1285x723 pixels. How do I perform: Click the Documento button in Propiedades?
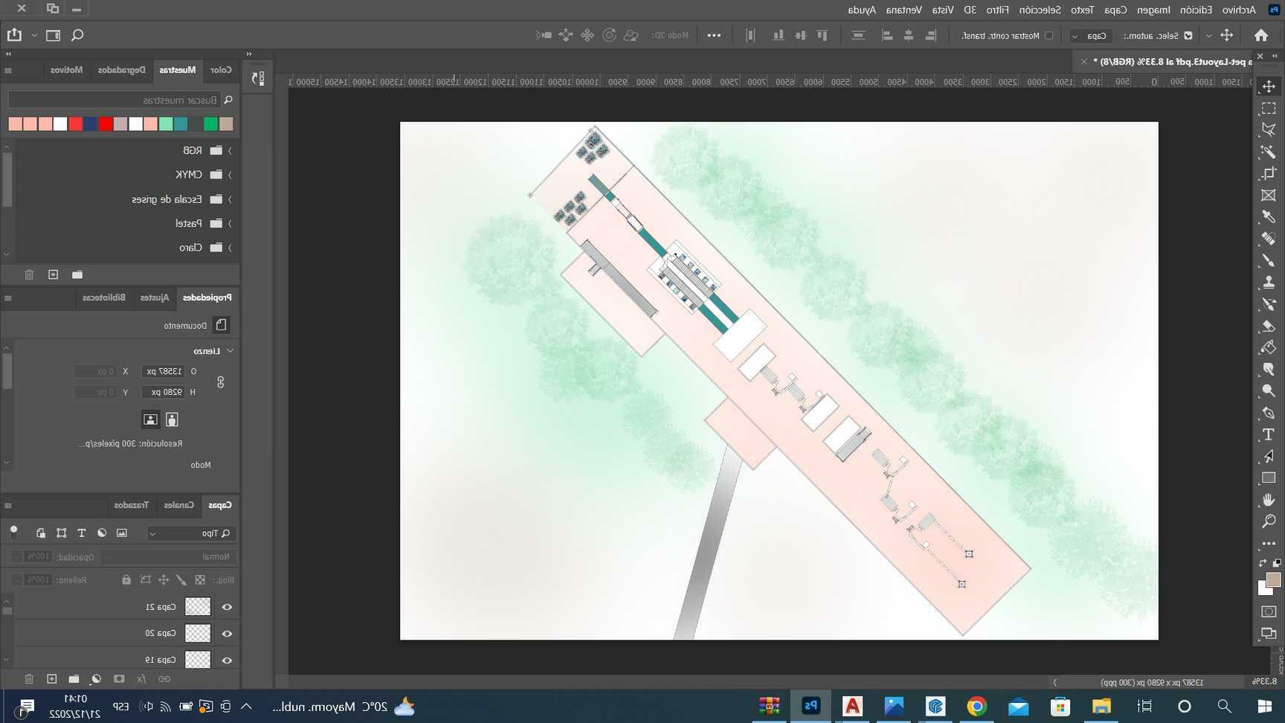[x=221, y=325]
